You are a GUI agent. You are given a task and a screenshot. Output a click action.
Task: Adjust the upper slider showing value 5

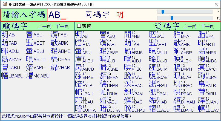pyautogui.click(x=185, y=12)
